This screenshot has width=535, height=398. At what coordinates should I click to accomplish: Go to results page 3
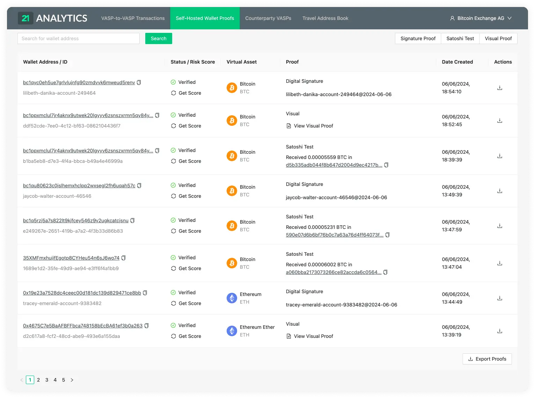coord(47,380)
